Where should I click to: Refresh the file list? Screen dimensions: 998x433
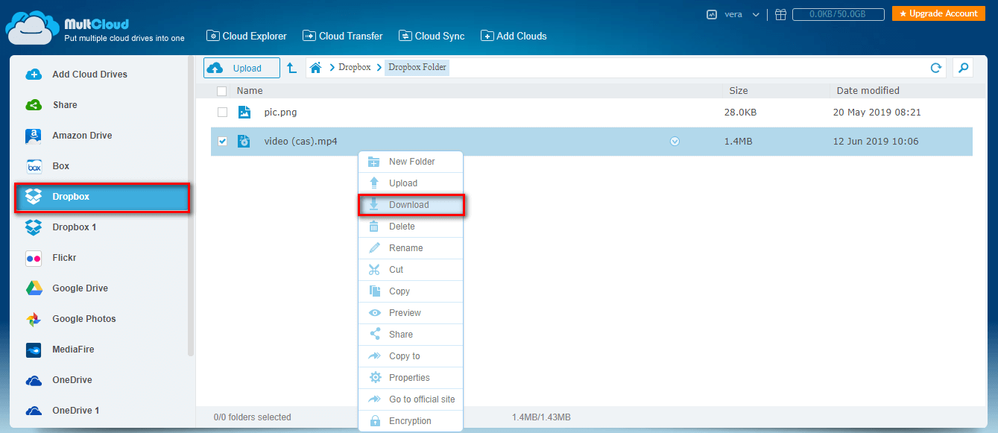click(936, 68)
